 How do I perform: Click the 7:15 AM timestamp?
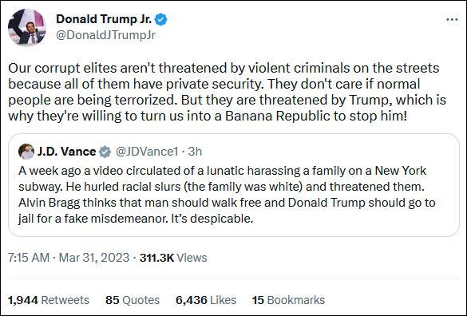pos(29,257)
